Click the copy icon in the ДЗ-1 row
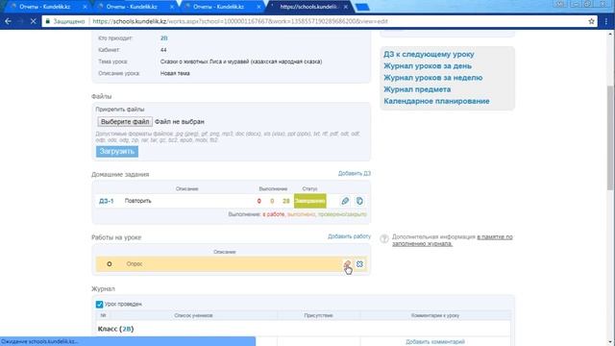 tap(359, 201)
